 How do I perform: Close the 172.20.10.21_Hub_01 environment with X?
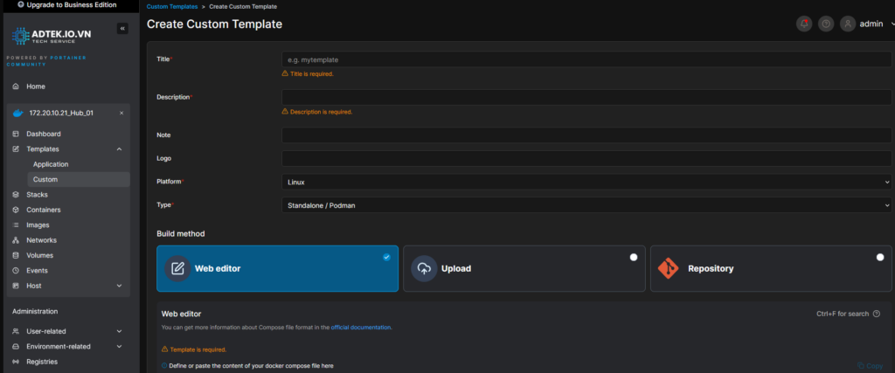pos(121,113)
